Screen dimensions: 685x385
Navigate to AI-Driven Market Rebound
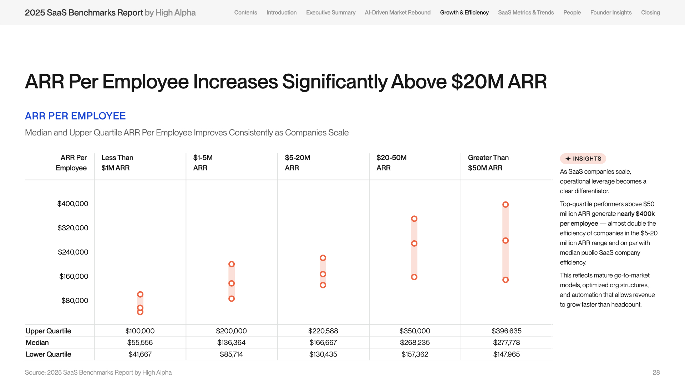(397, 12)
